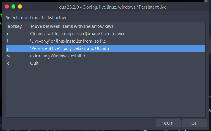Click the highlighted 'p' hotkey cell
Screen dimensions: 211x131
[8, 48]
